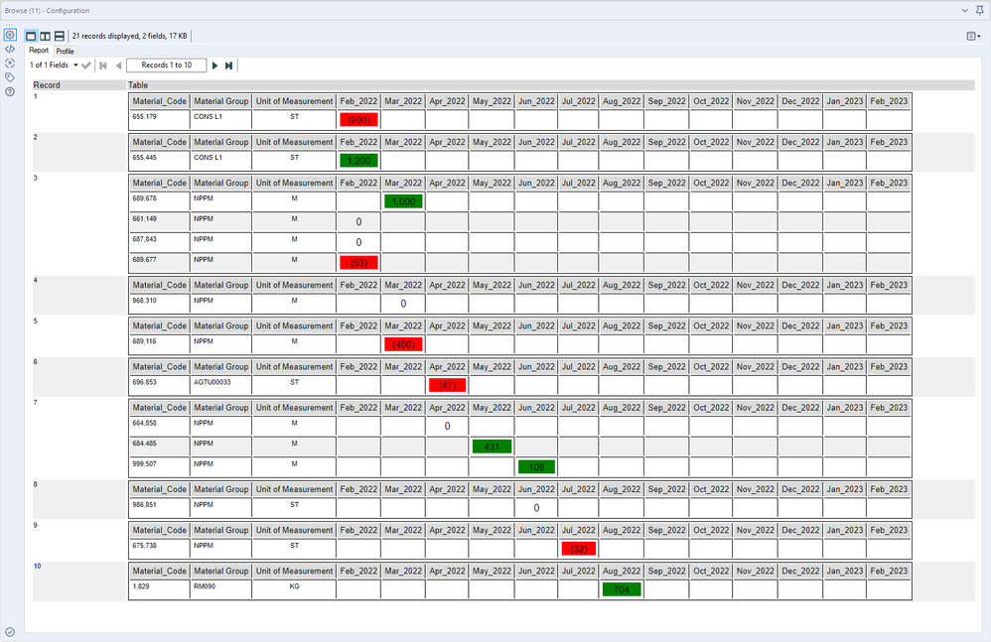The height and width of the screenshot is (642, 991).
Task: Click the green 704 cell in record 10
Action: (622, 589)
